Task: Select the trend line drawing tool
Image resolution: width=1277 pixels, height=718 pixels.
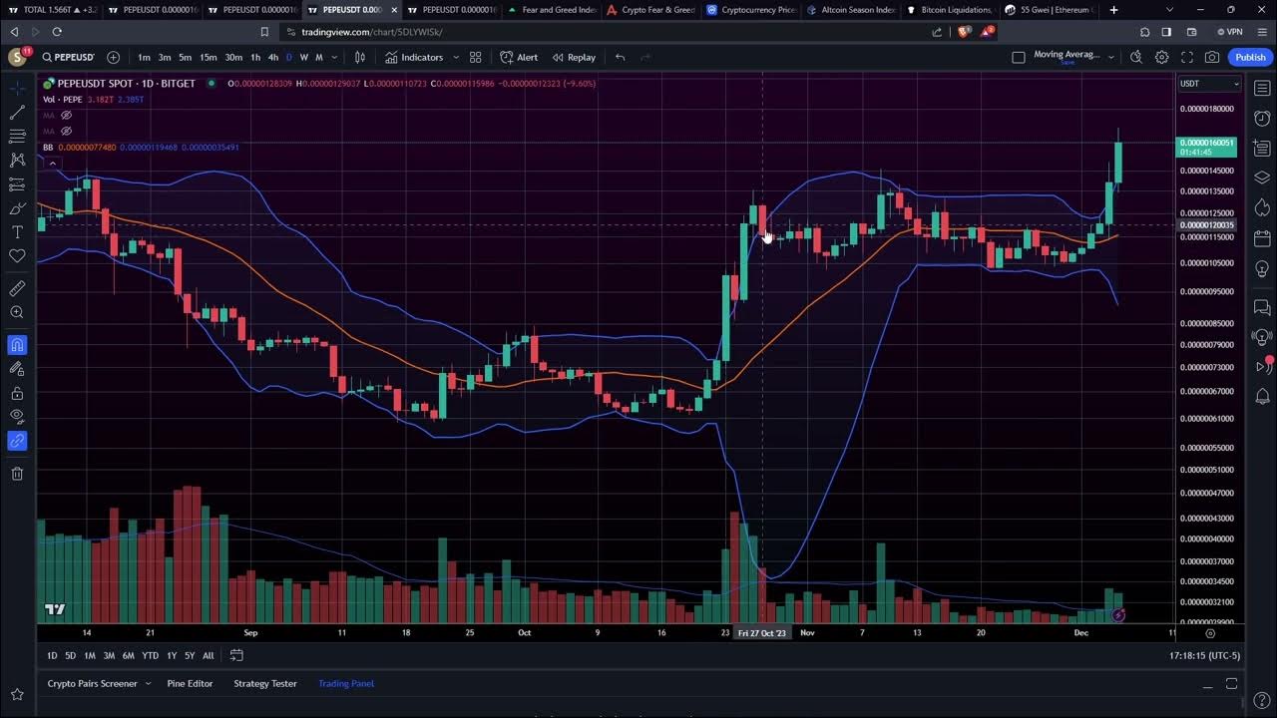Action: pyautogui.click(x=17, y=113)
